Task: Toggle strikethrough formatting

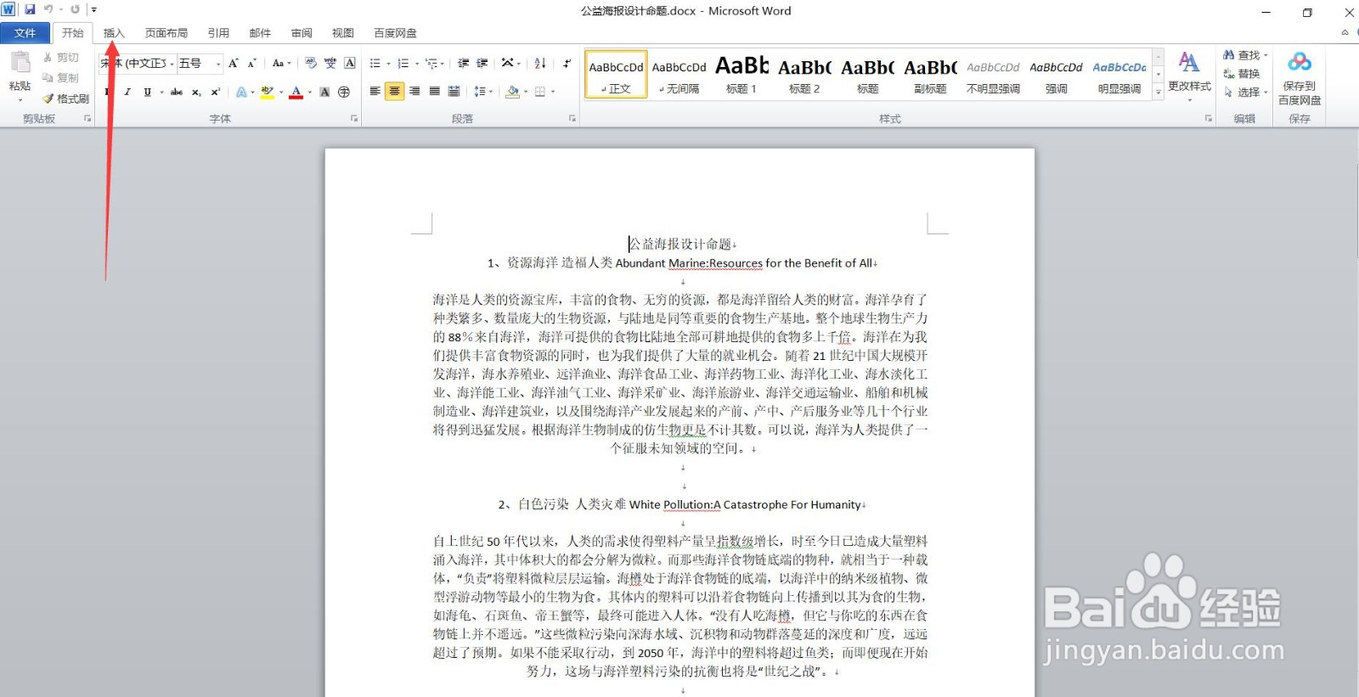Action: 177,92
